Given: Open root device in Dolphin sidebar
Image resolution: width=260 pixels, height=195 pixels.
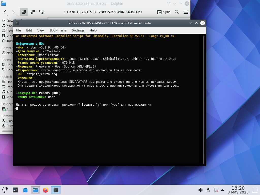Looking at the screenshot, I should 7,109.
